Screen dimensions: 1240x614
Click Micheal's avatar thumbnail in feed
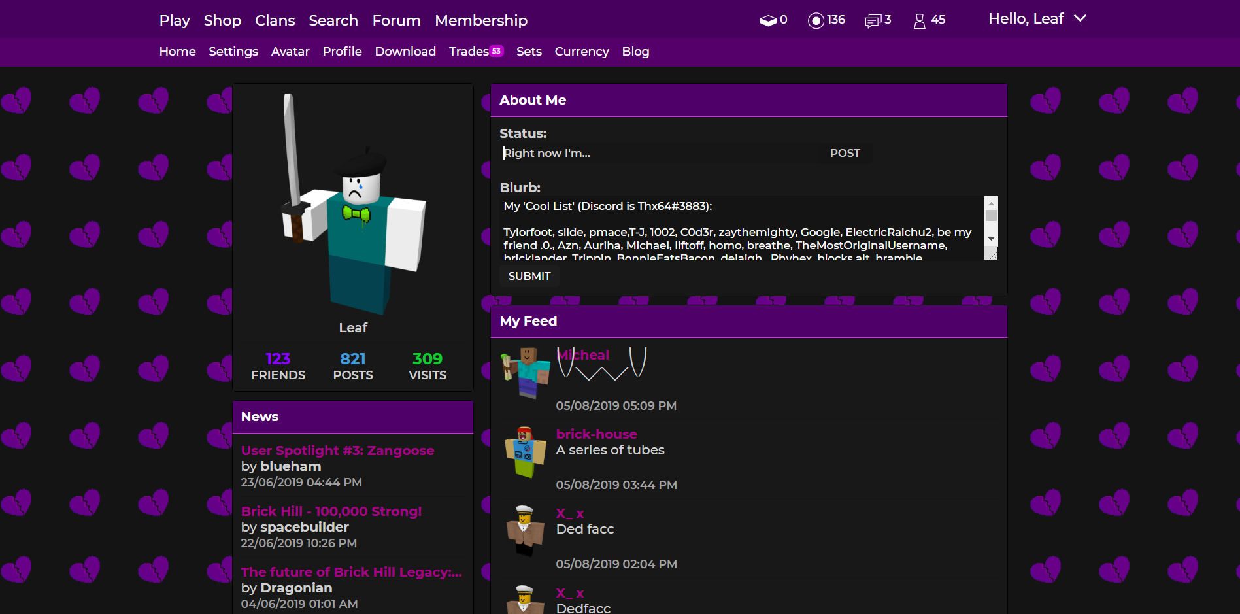pyautogui.click(x=526, y=373)
